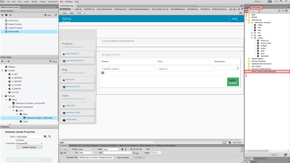
Task: Expand the page node in Data Bindings
Action: tap(252, 35)
